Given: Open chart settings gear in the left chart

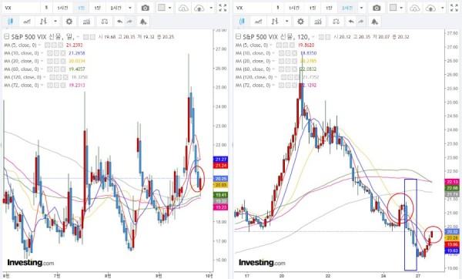Looking at the screenshot, I should click(69, 22).
